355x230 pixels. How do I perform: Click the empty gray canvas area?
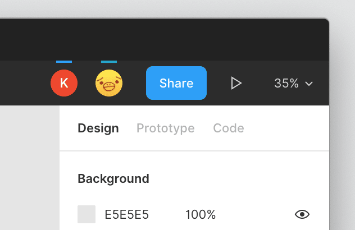(x=28, y=168)
